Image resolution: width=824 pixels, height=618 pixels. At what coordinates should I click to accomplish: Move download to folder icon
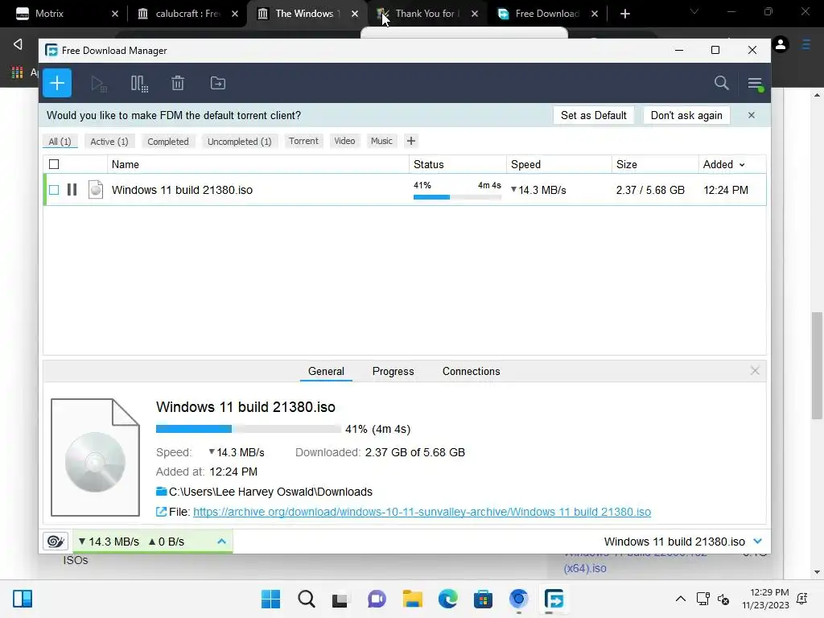click(x=217, y=83)
